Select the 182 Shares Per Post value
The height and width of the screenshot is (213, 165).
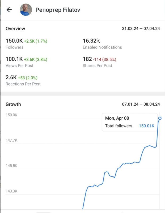tap(87, 59)
